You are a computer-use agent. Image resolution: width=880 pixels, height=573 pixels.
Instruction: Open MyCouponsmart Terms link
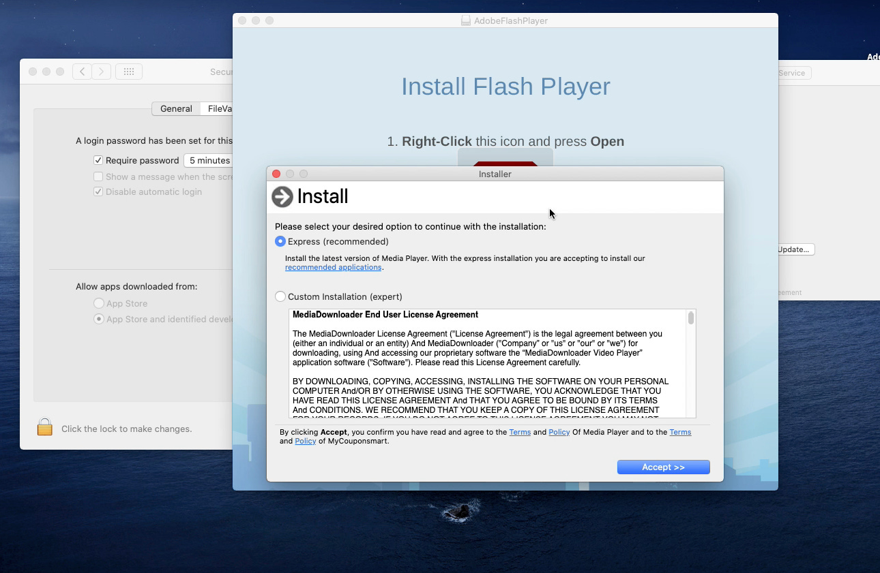coord(680,432)
